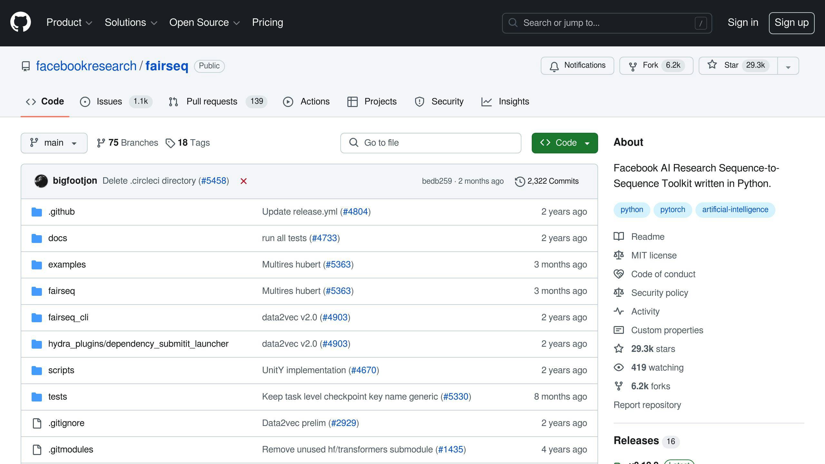The width and height of the screenshot is (825, 464).
Task: Open commit bedb259 hash link
Action: click(x=437, y=181)
